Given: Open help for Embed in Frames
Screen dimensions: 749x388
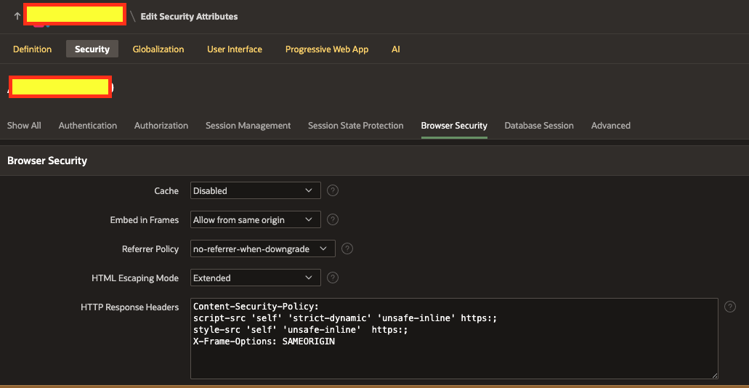Looking at the screenshot, I should [333, 220].
